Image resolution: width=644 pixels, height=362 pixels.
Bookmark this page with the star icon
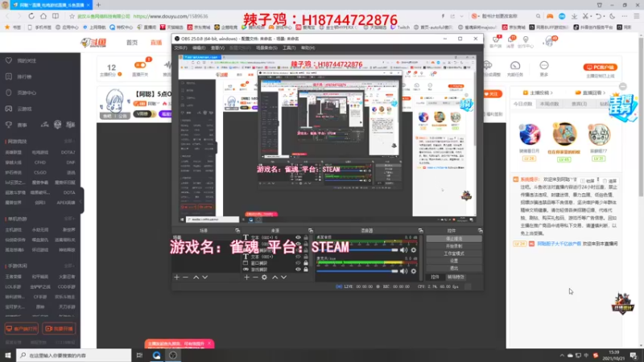[72, 16]
